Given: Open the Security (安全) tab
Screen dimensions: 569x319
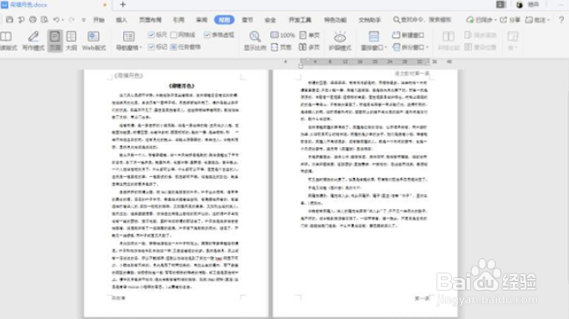Looking at the screenshot, I should 270,20.
